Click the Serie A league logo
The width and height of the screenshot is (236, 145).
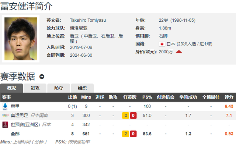pos(5,106)
